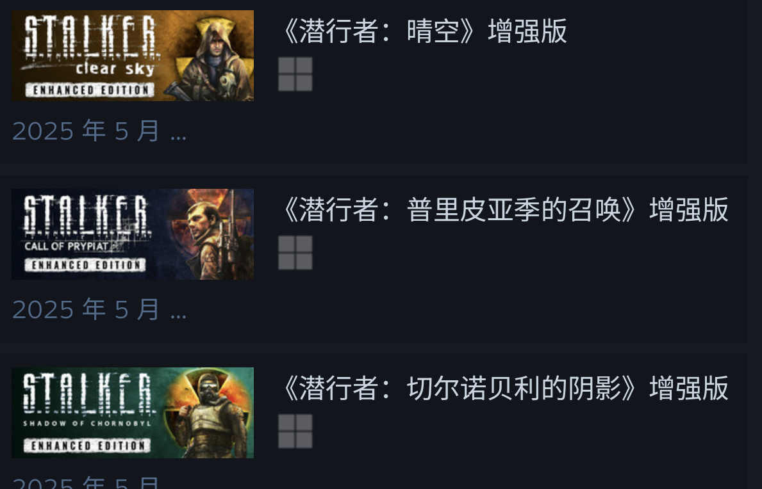Open the Shadow of Chornobyl capsule image
The width and height of the screenshot is (762, 489).
[133, 413]
